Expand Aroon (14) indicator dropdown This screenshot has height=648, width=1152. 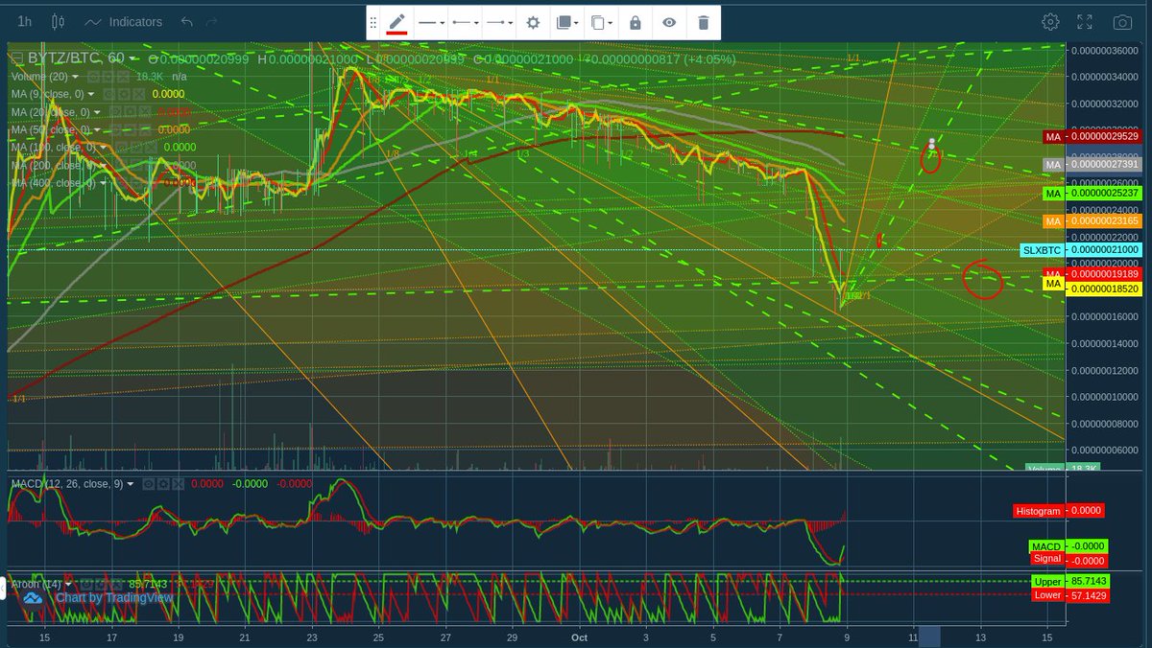coord(68,585)
